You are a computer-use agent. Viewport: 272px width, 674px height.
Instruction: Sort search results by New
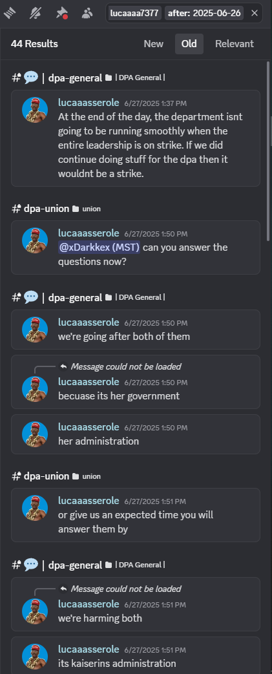click(153, 44)
